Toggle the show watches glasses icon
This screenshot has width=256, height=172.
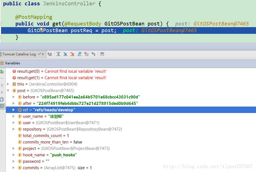tap(2, 107)
